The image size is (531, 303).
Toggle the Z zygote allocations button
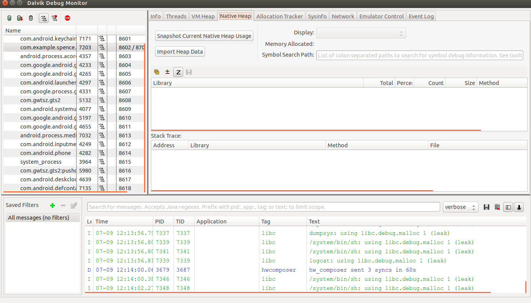tap(178, 72)
